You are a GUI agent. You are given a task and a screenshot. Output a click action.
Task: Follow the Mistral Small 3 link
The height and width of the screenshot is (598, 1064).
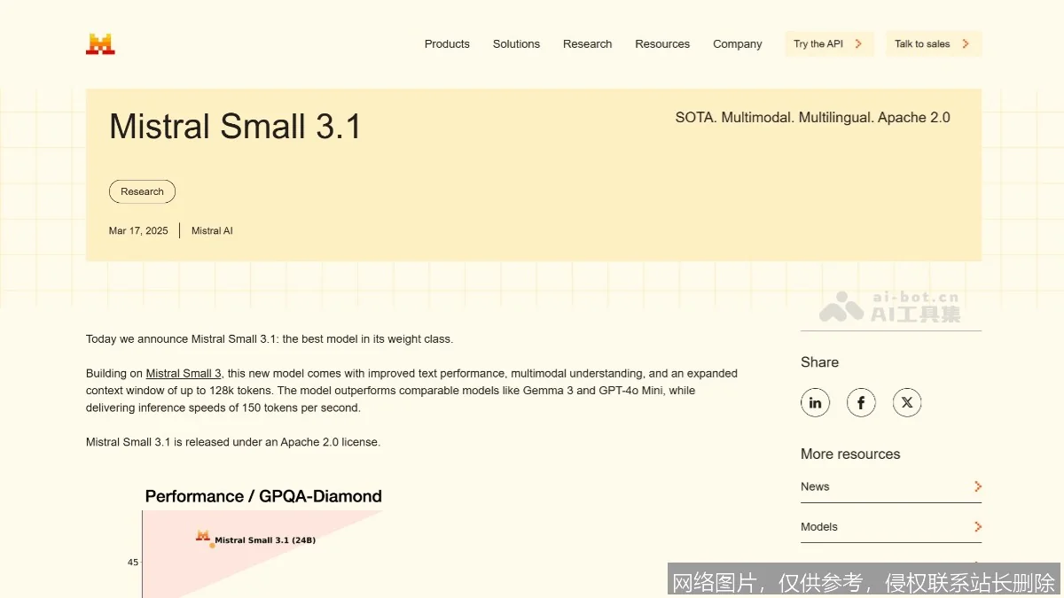click(x=184, y=374)
